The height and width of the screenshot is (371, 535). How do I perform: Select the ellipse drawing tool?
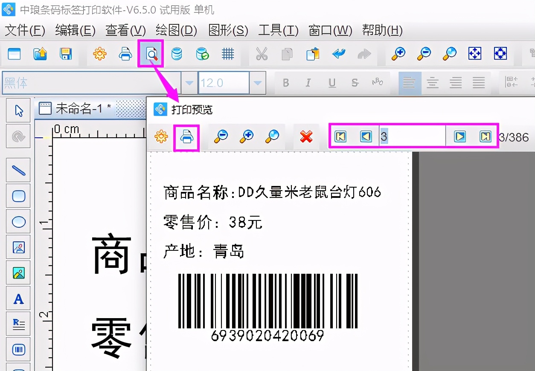click(18, 221)
